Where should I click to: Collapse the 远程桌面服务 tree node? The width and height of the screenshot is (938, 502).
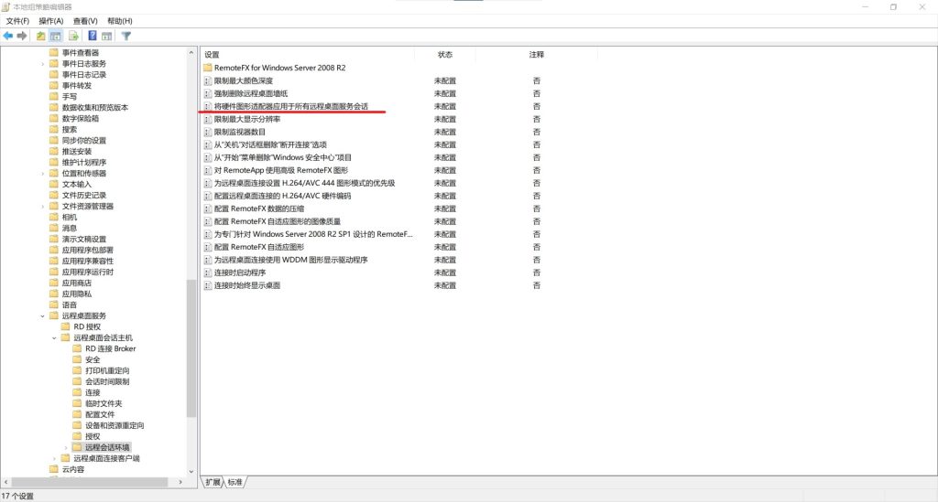click(x=42, y=315)
